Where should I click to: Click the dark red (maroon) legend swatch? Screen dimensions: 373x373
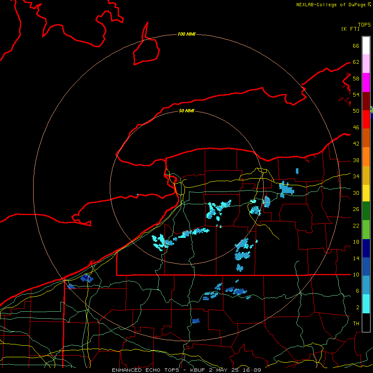(366, 101)
